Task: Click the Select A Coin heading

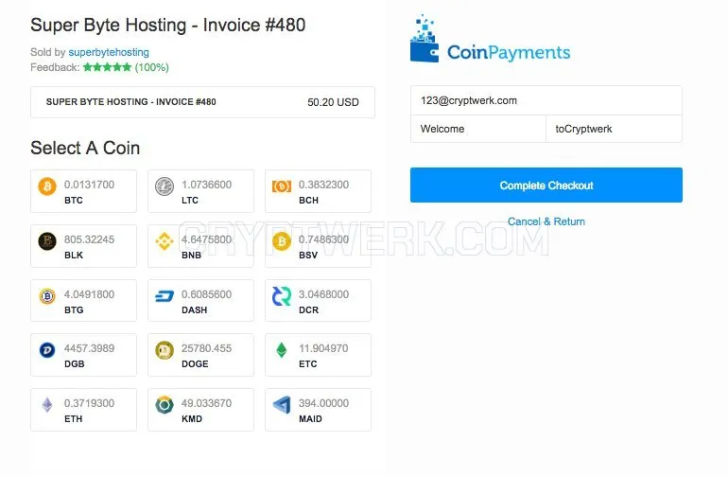Action: (x=85, y=148)
